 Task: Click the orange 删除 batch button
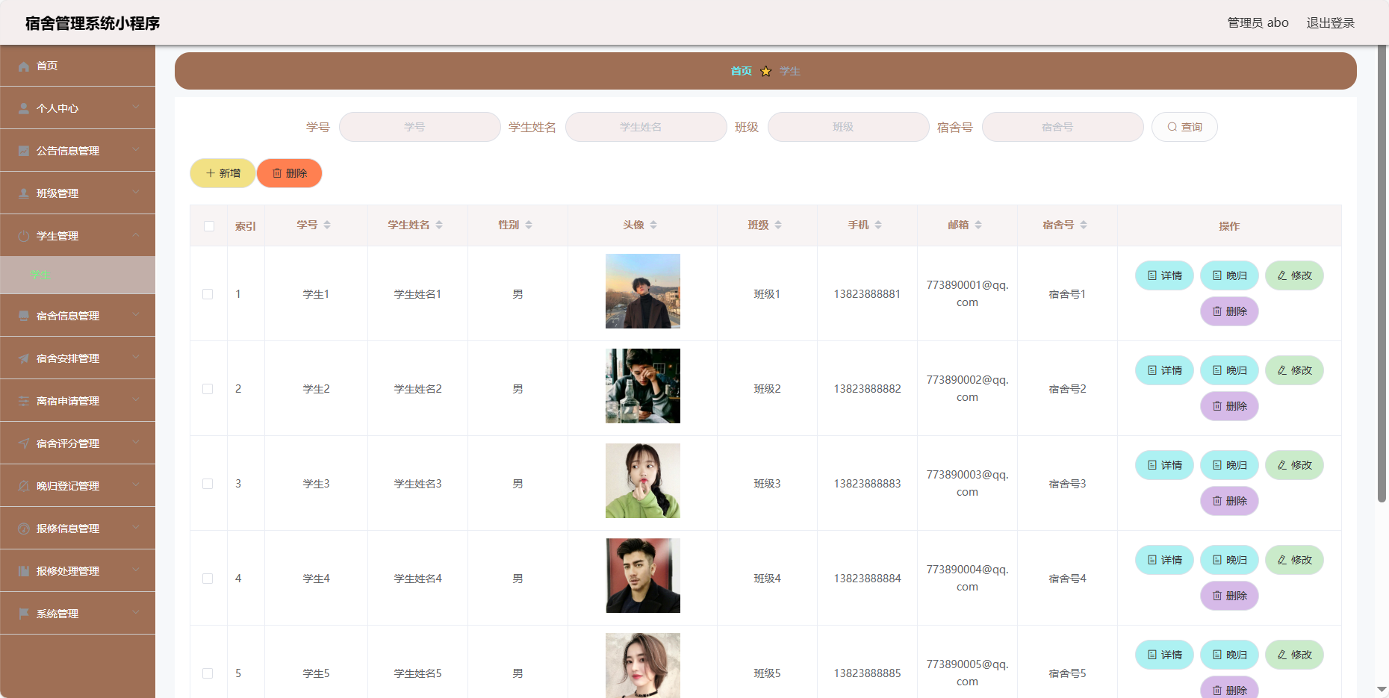click(289, 174)
